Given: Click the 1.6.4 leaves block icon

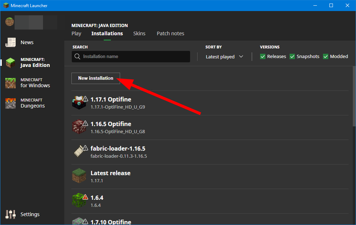Looking at the screenshot, I should [x=79, y=200].
